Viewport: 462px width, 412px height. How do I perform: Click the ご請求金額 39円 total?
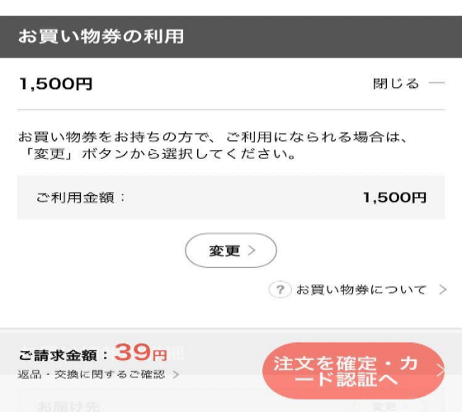(x=93, y=353)
